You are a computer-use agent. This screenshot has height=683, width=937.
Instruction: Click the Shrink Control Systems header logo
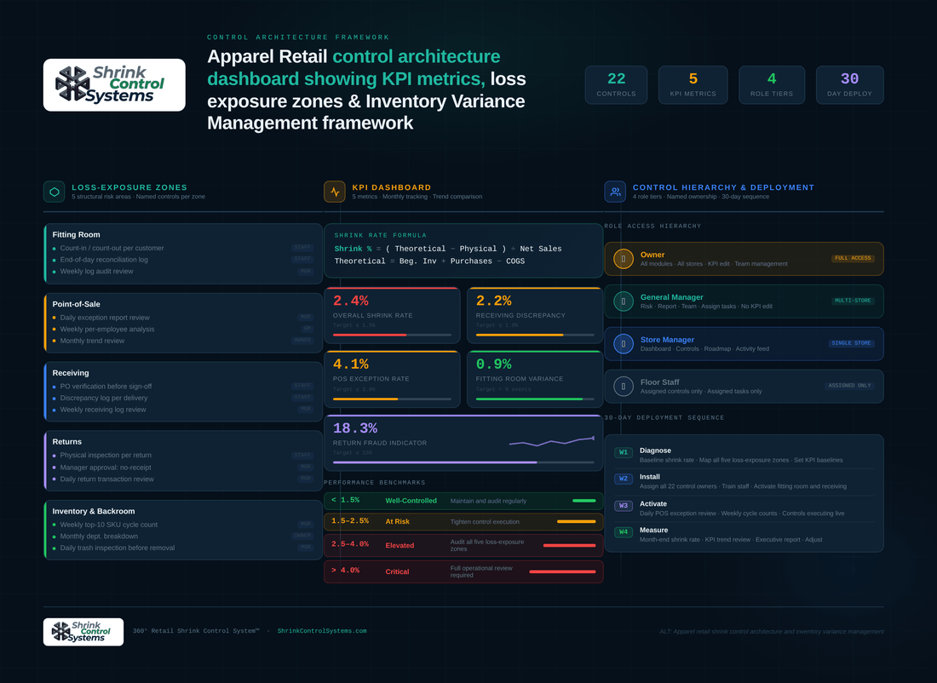coord(114,85)
